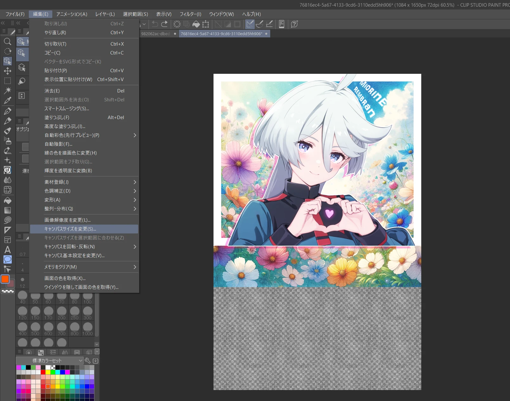Open the 標準カラーセット color set dropdown

point(50,360)
